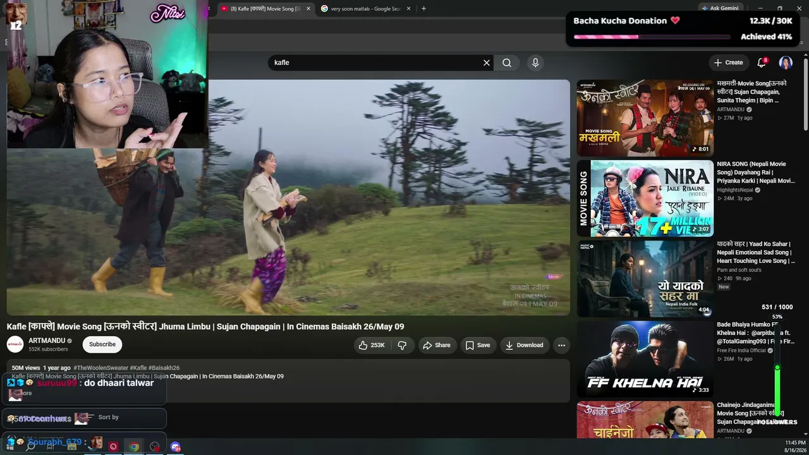Open the 'Yaad Ko Sahar' video thumbnail
Screen dimensions: 809x455
pos(645,279)
